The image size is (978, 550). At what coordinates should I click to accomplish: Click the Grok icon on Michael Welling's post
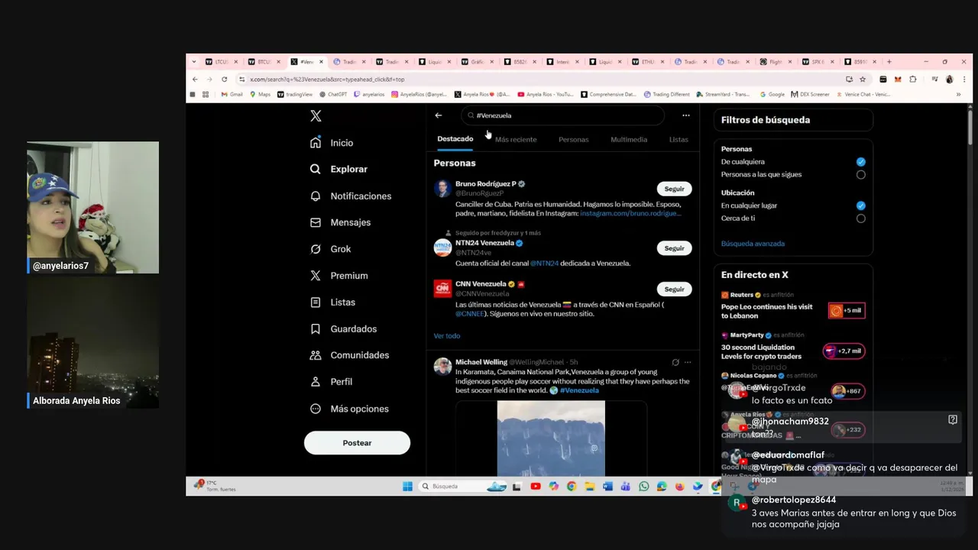point(675,362)
